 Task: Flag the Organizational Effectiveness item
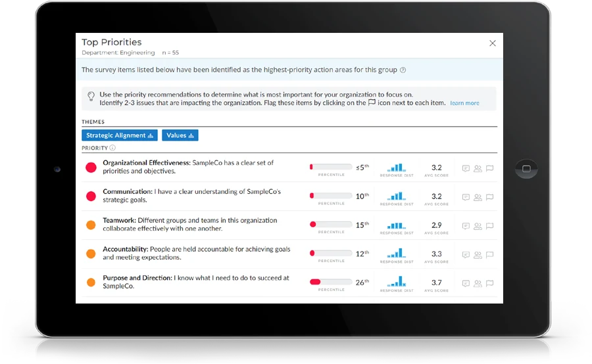(489, 168)
